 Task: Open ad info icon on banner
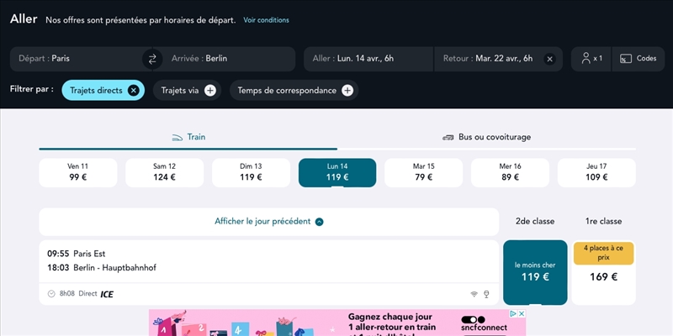513,313
